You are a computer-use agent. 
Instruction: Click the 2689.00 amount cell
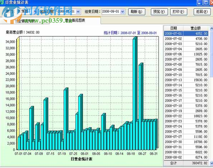click(196, 111)
